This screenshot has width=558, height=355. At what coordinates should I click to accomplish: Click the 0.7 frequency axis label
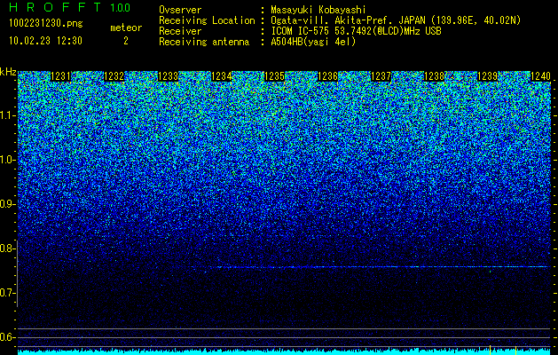(x=8, y=293)
